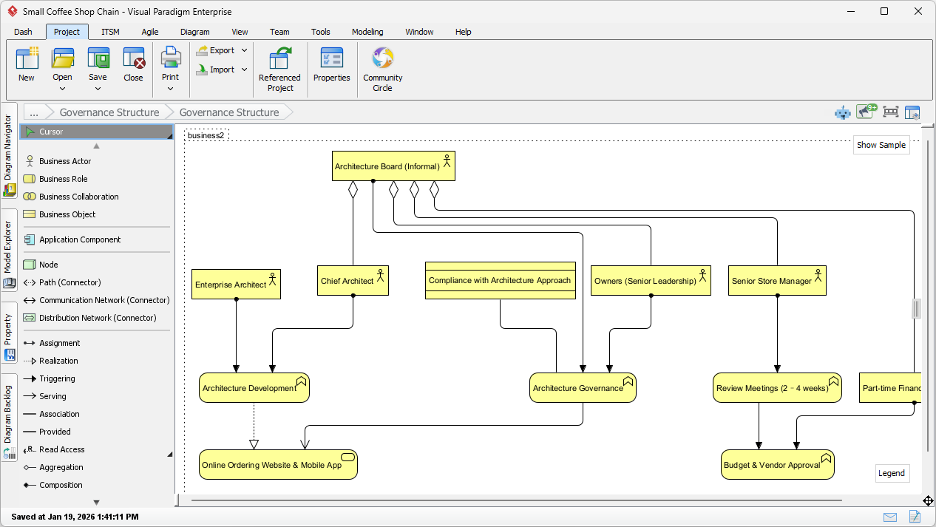
Task: Open messages via the envelope status bar icon
Action: (890, 517)
